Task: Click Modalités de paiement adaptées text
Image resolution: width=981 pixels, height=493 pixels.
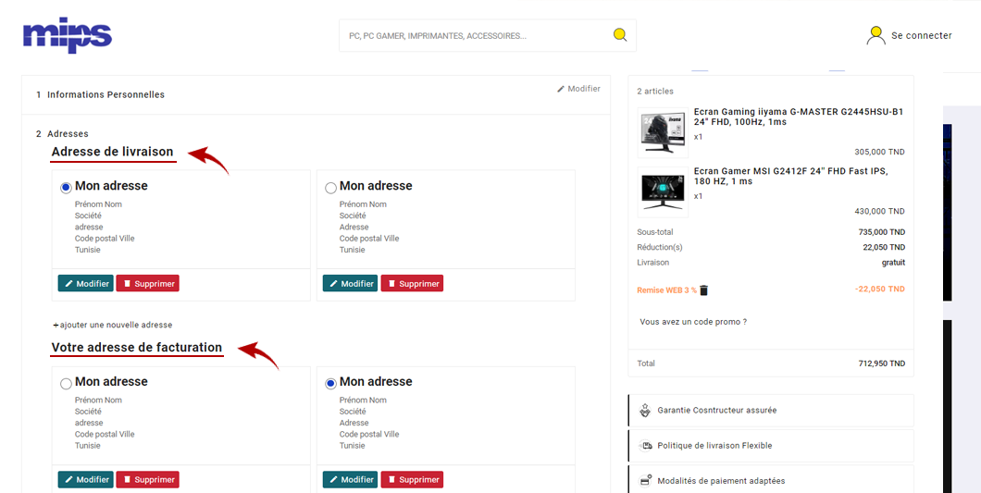Action: pyautogui.click(x=721, y=481)
